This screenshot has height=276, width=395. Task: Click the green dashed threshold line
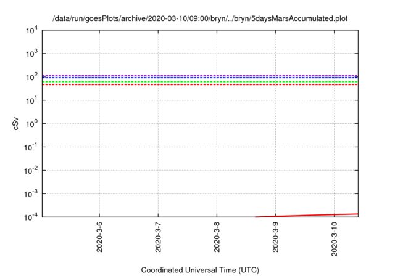point(200,82)
